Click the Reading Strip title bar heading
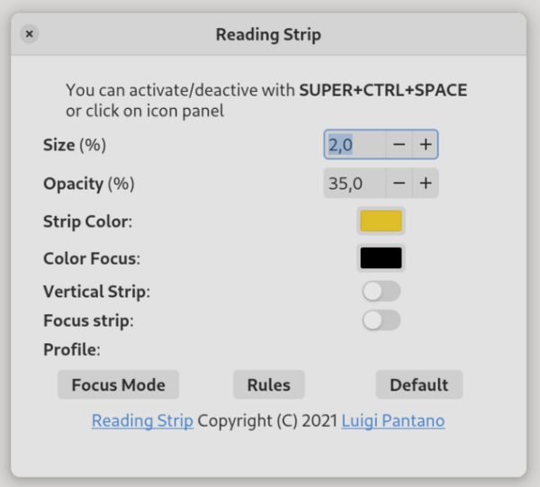This screenshot has height=487, width=540. (268, 34)
